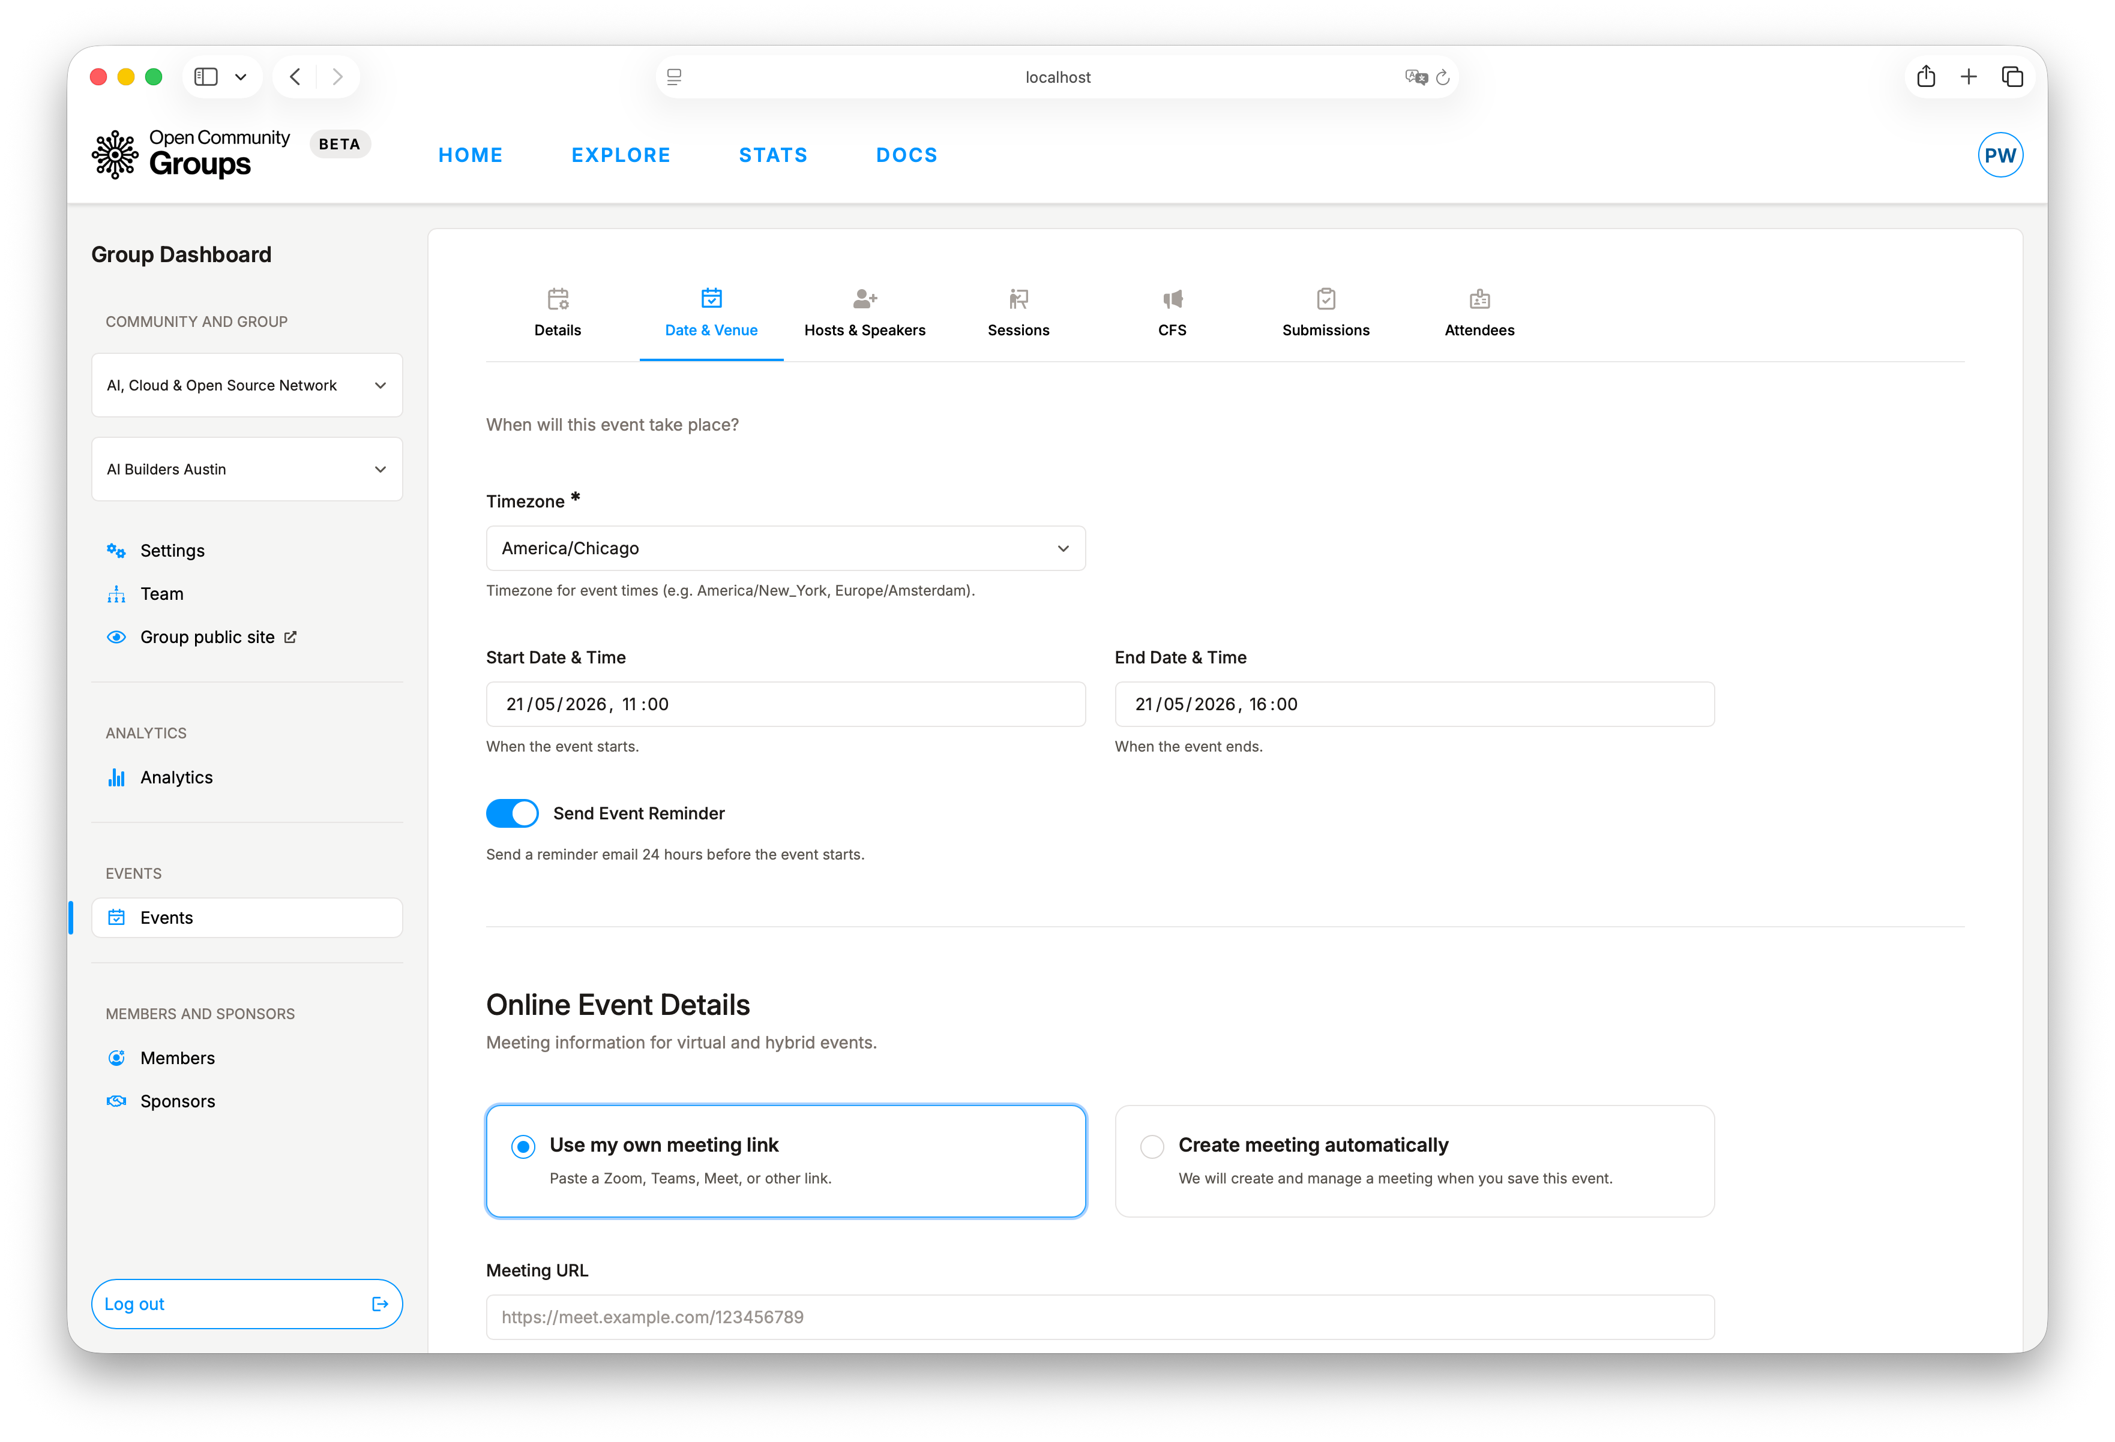Select the Use my own meeting link radio

click(523, 1146)
